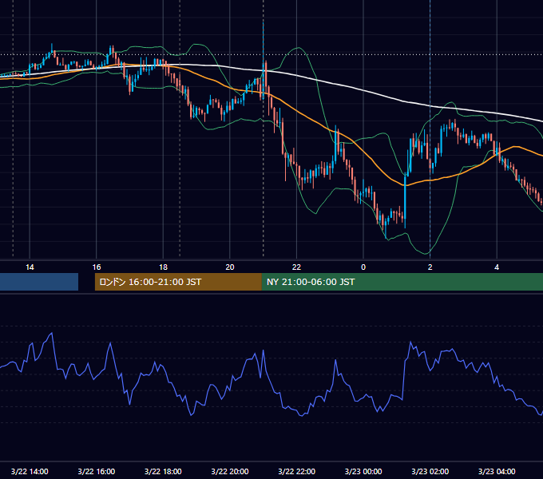
Task: Click the "2" hour label on price chart axis
Action: (430, 267)
